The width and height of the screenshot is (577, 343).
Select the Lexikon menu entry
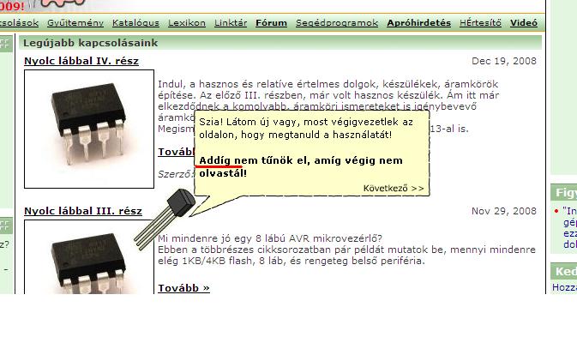[187, 23]
